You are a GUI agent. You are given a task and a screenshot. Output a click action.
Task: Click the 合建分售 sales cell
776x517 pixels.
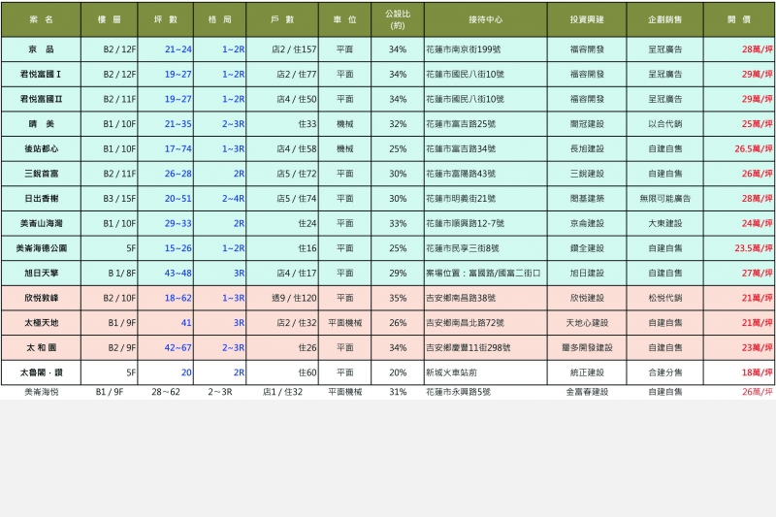[664, 372]
